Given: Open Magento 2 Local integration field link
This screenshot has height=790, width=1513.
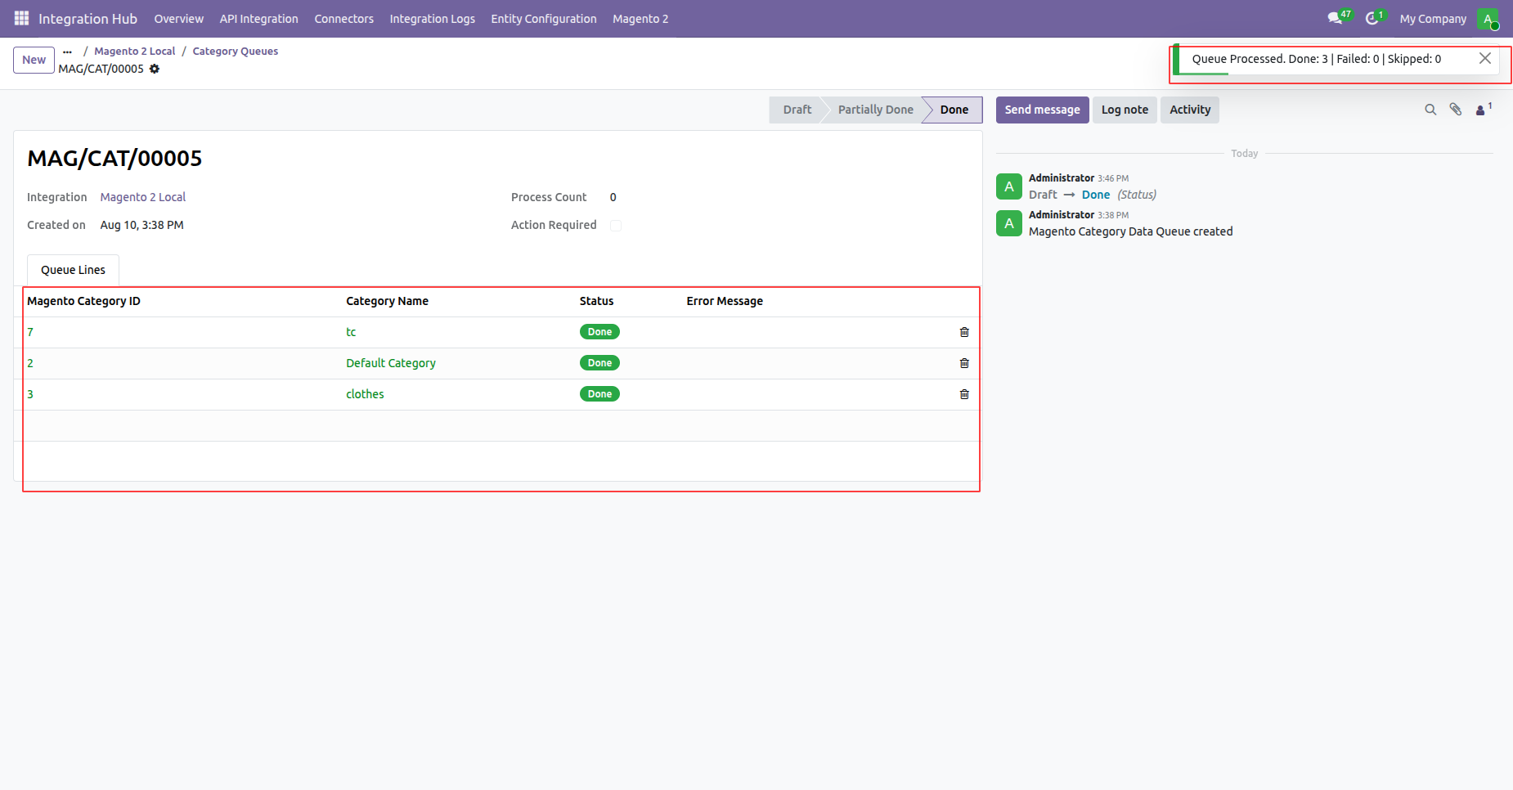Looking at the screenshot, I should pos(143,197).
